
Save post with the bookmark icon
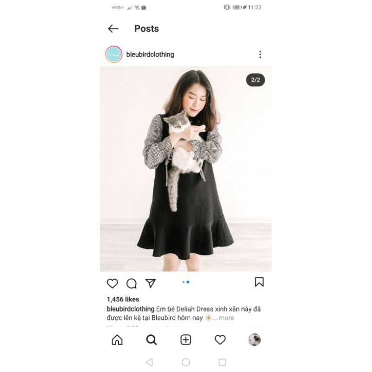pyautogui.click(x=259, y=282)
